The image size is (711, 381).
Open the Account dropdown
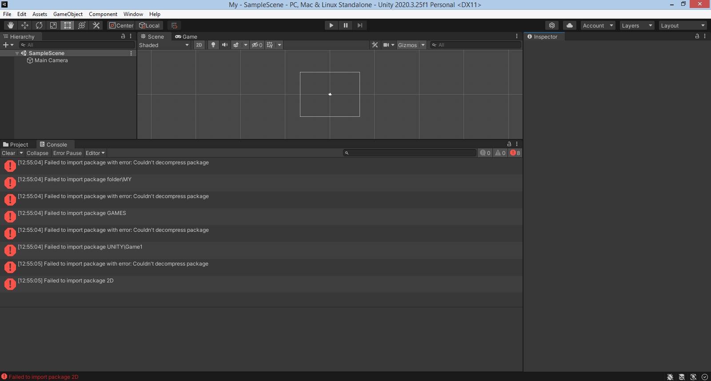coord(598,25)
